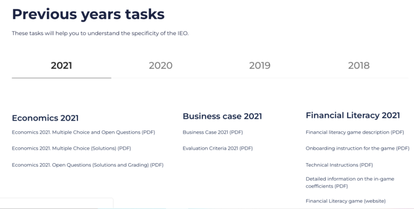Click the IEO specificity description text
414x209 pixels.
[x=100, y=33]
